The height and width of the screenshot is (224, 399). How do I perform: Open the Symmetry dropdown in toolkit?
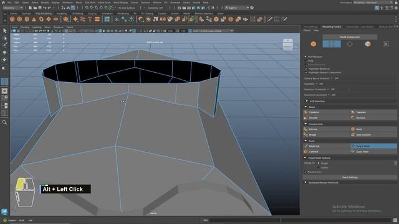[316, 84]
